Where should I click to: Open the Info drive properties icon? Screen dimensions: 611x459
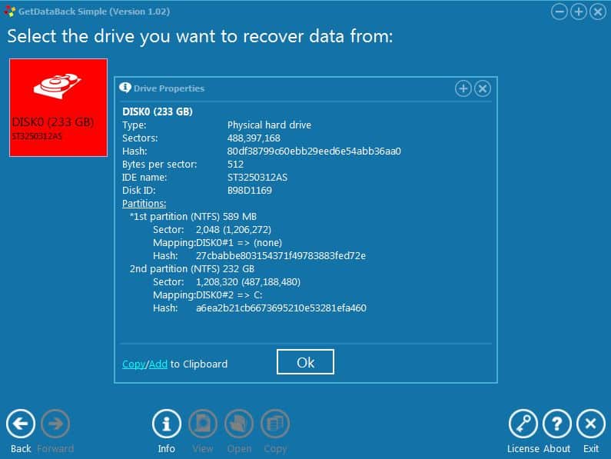point(167,424)
